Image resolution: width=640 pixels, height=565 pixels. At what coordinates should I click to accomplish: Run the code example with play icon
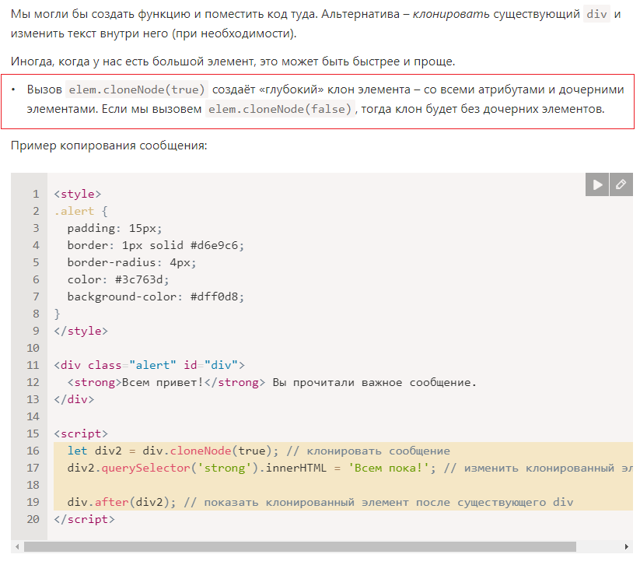(597, 184)
